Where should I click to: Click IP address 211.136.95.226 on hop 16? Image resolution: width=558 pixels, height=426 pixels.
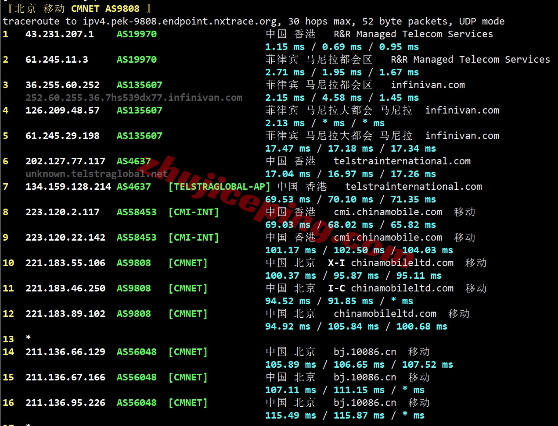(65, 403)
